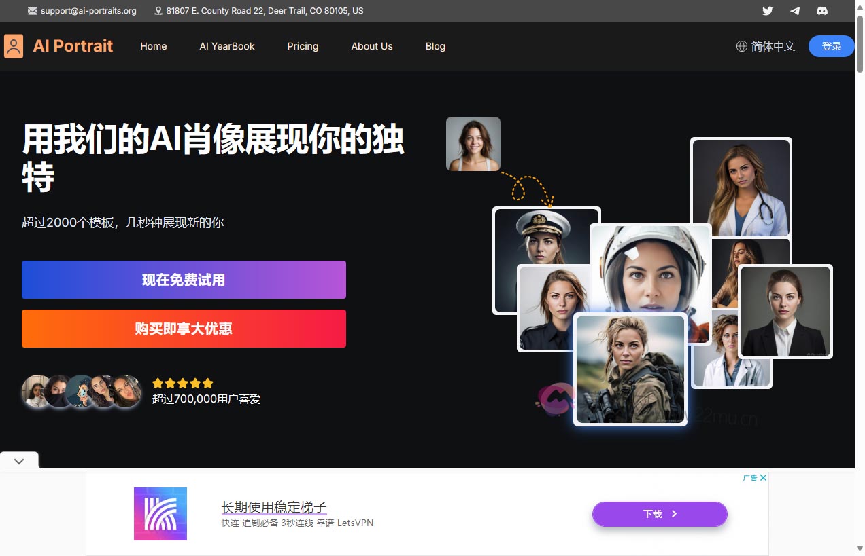The height and width of the screenshot is (556, 865).
Task: Click the 下载 ad button
Action: coord(660,514)
